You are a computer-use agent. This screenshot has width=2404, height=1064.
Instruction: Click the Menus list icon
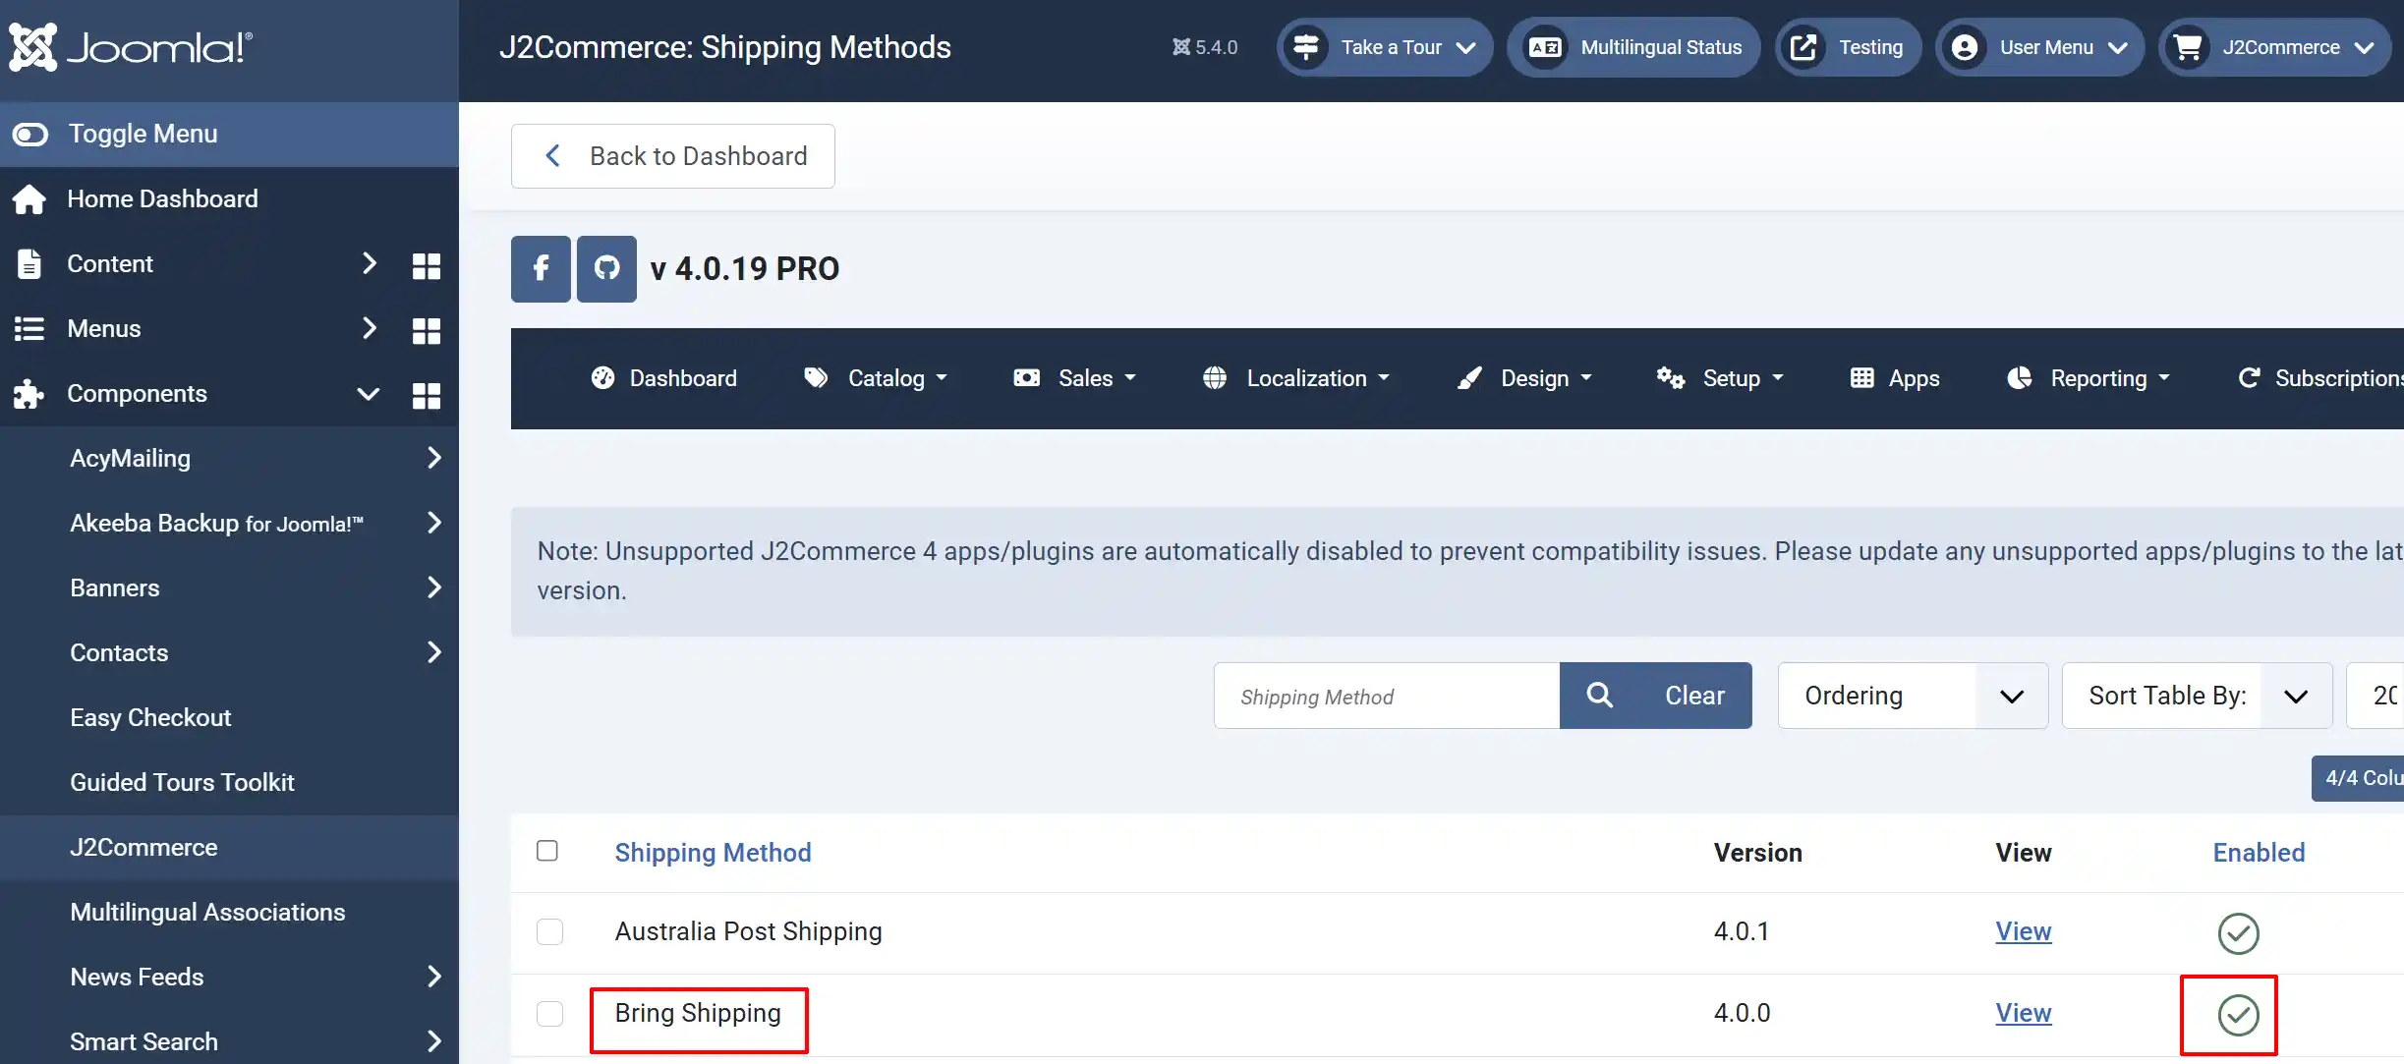29,328
